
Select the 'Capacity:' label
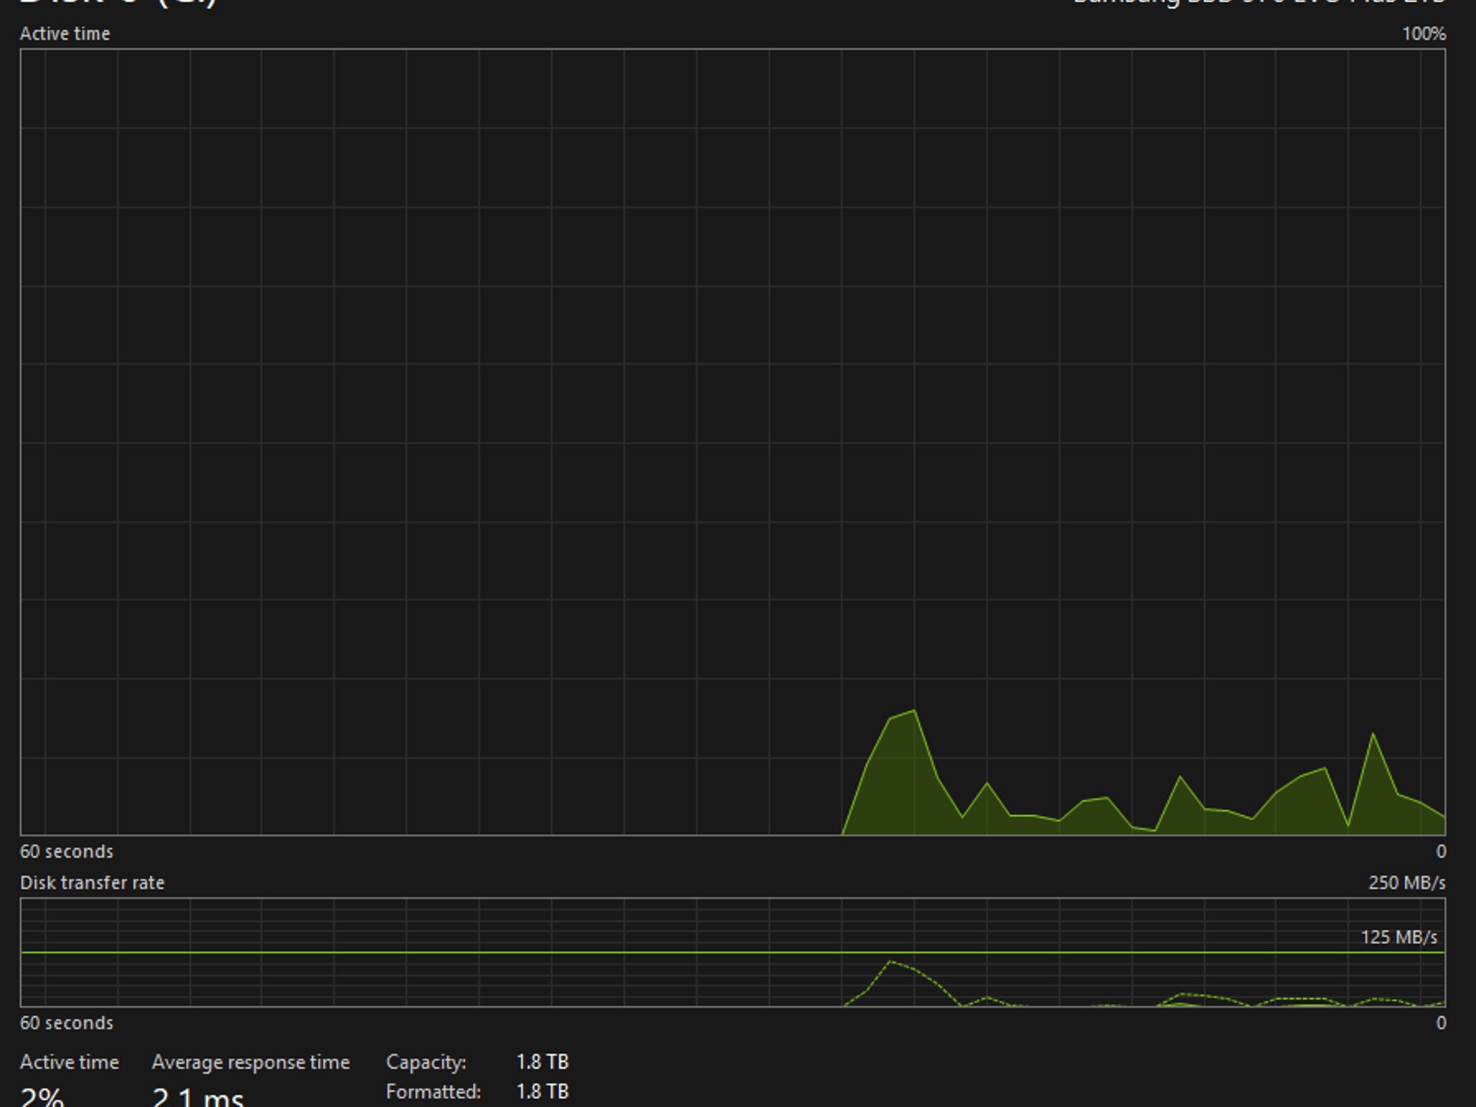tap(426, 1062)
